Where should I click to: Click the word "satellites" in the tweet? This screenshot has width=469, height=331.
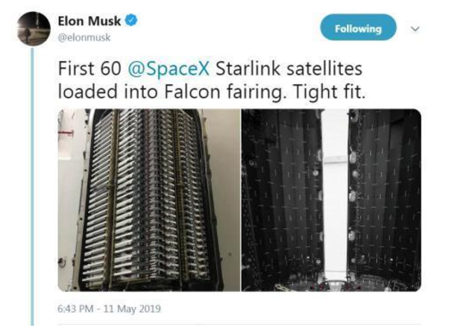coord(324,71)
